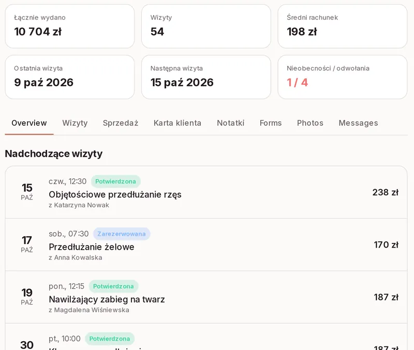
Task: Select the Wizyty 54 stat card
Action: tap(206, 26)
